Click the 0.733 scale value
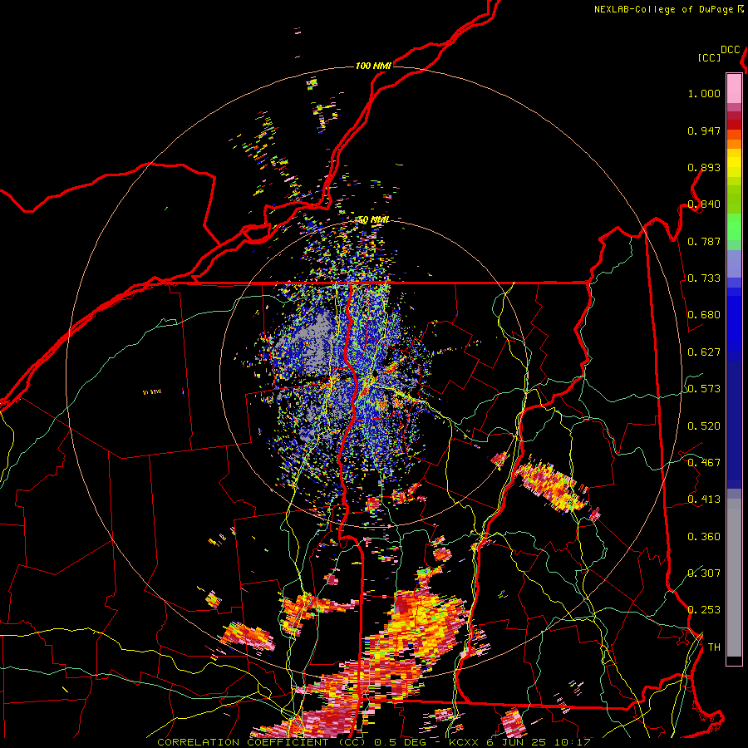This screenshot has width=748, height=748. click(704, 278)
